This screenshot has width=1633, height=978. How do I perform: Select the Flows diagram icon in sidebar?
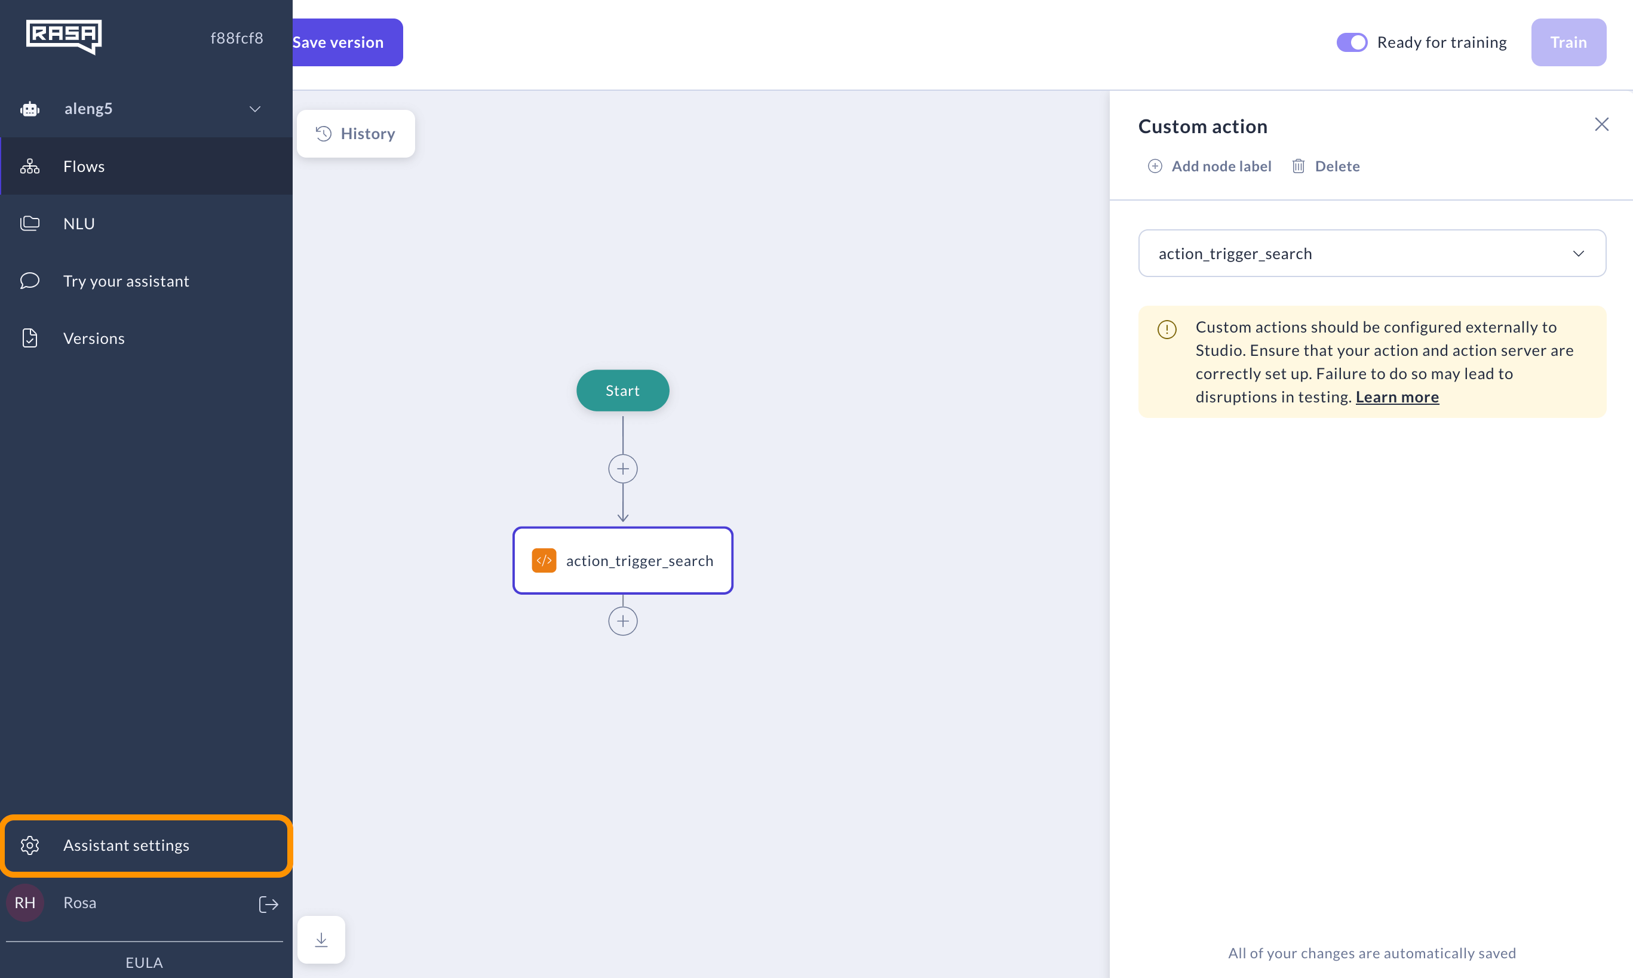click(30, 166)
